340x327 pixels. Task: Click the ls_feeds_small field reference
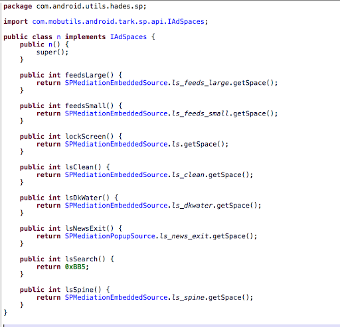(x=201, y=113)
